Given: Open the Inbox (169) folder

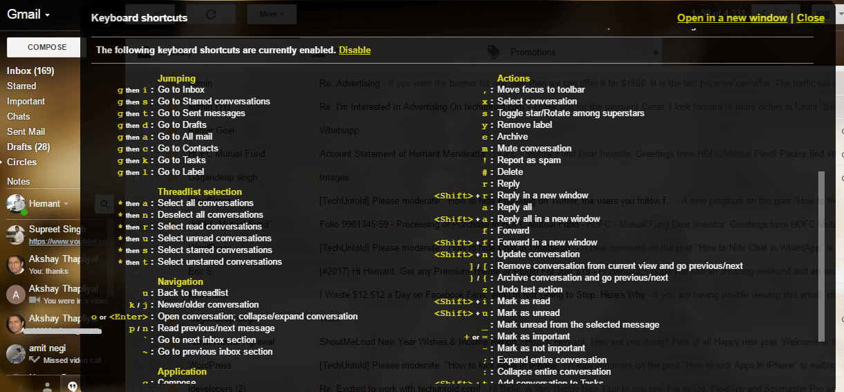Looking at the screenshot, I should pyautogui.click(x=30, y=71).
